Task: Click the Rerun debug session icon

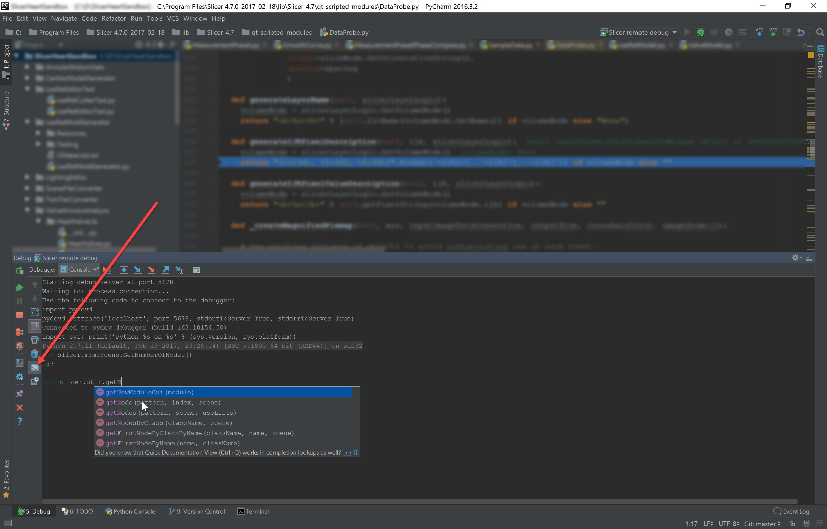Action: coord(20,270)
